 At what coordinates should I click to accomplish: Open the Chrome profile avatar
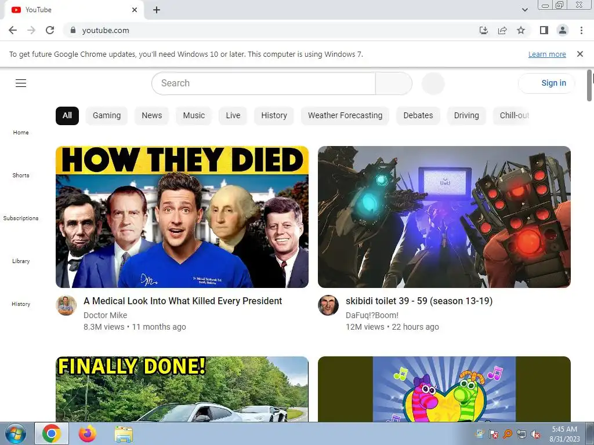point(563,30)
